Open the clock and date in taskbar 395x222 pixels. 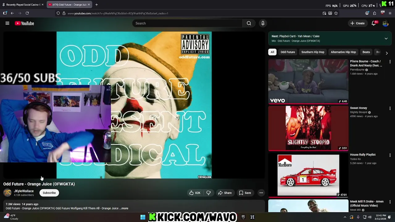pyautogui.click(x=380, y=217)
